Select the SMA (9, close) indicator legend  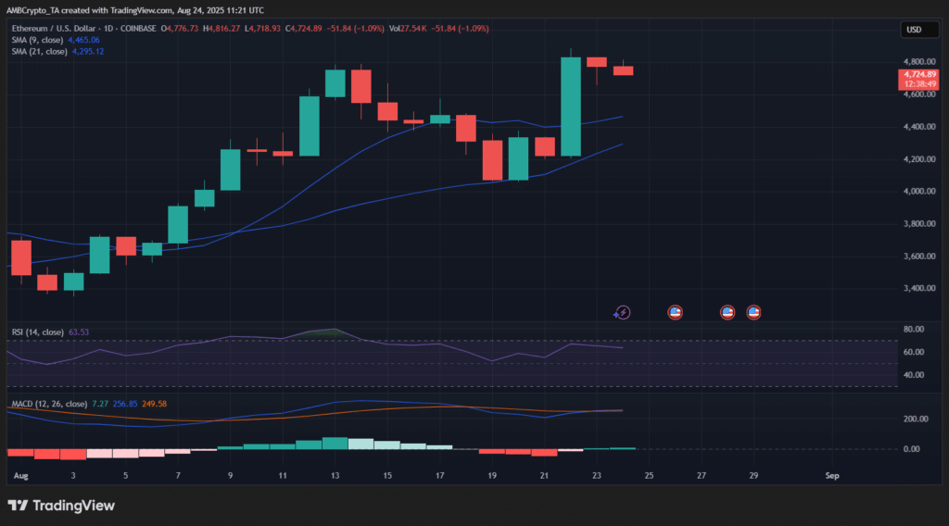click(35, 40)
